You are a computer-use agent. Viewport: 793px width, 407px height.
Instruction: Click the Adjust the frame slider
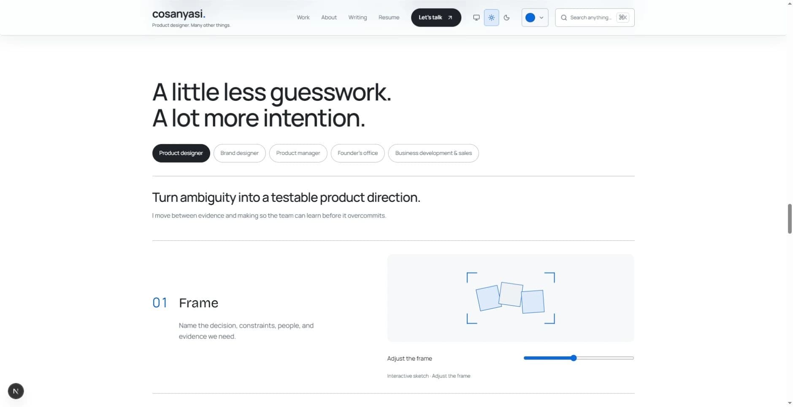(x=579, y=358)
